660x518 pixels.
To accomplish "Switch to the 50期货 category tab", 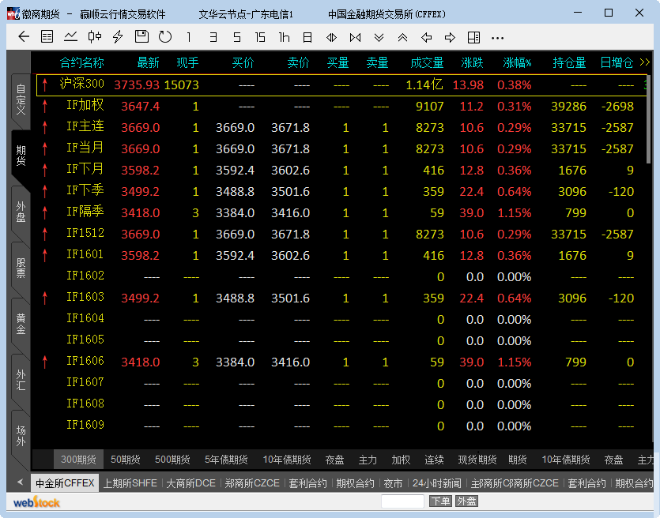I will [126, 460].
